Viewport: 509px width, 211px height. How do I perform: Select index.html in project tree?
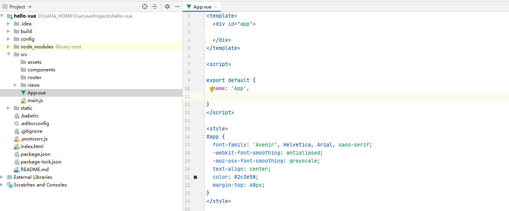point(32,147)
